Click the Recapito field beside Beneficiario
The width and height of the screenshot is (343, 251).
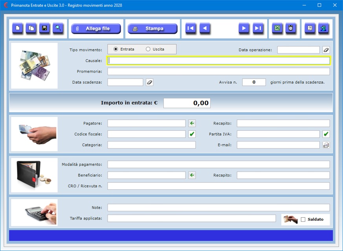click(x=283, y=175)
